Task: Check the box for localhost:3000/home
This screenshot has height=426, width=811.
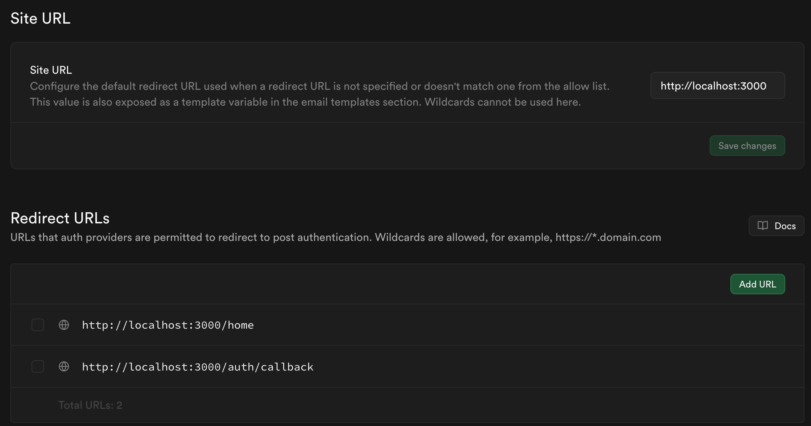Action: [x=38, y=325]
